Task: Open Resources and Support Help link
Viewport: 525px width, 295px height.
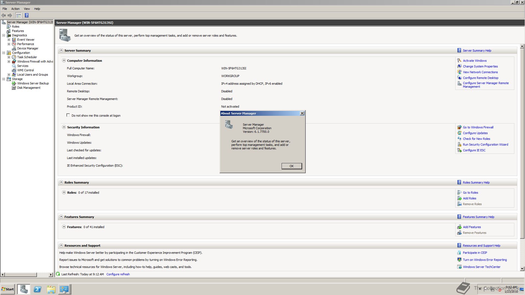Action: pos(482,246)
